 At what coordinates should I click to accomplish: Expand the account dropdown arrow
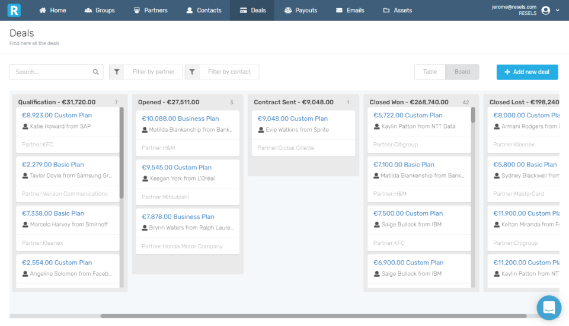click(557, 11)
